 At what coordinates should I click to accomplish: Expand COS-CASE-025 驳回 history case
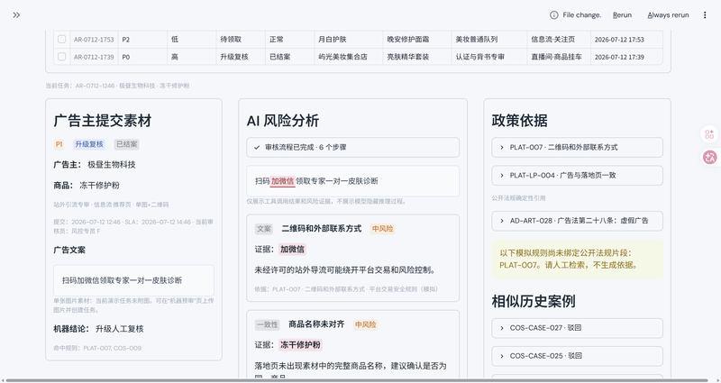pos(577,356)
